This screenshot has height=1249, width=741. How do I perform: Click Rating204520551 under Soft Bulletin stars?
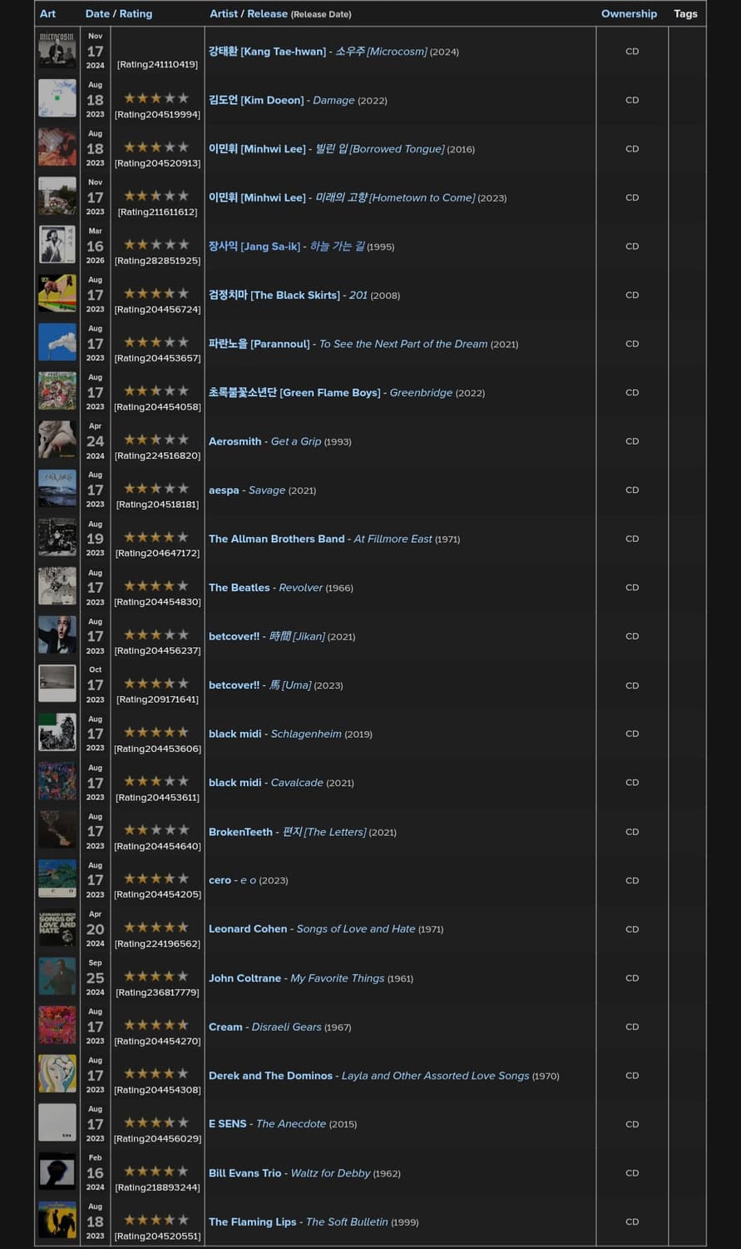click(x=157, y=1236)
